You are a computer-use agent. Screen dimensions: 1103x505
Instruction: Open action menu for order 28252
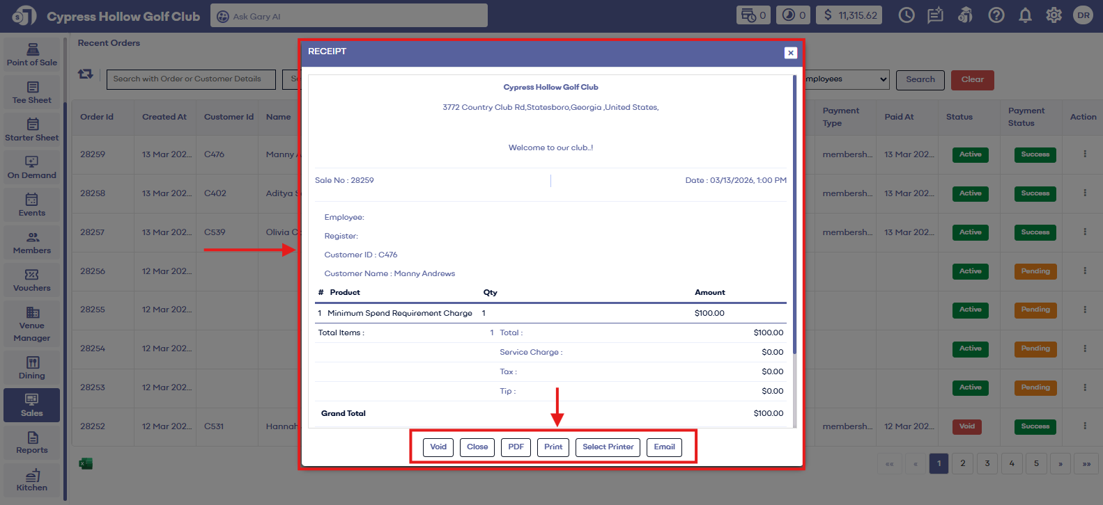coord(1084,426)
